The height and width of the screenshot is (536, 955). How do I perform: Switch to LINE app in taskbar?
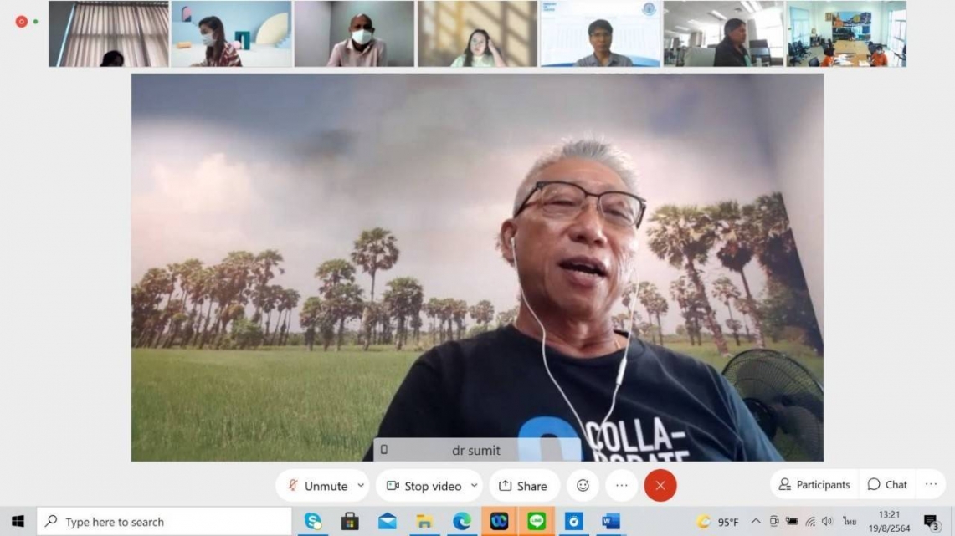pos(537,522)
